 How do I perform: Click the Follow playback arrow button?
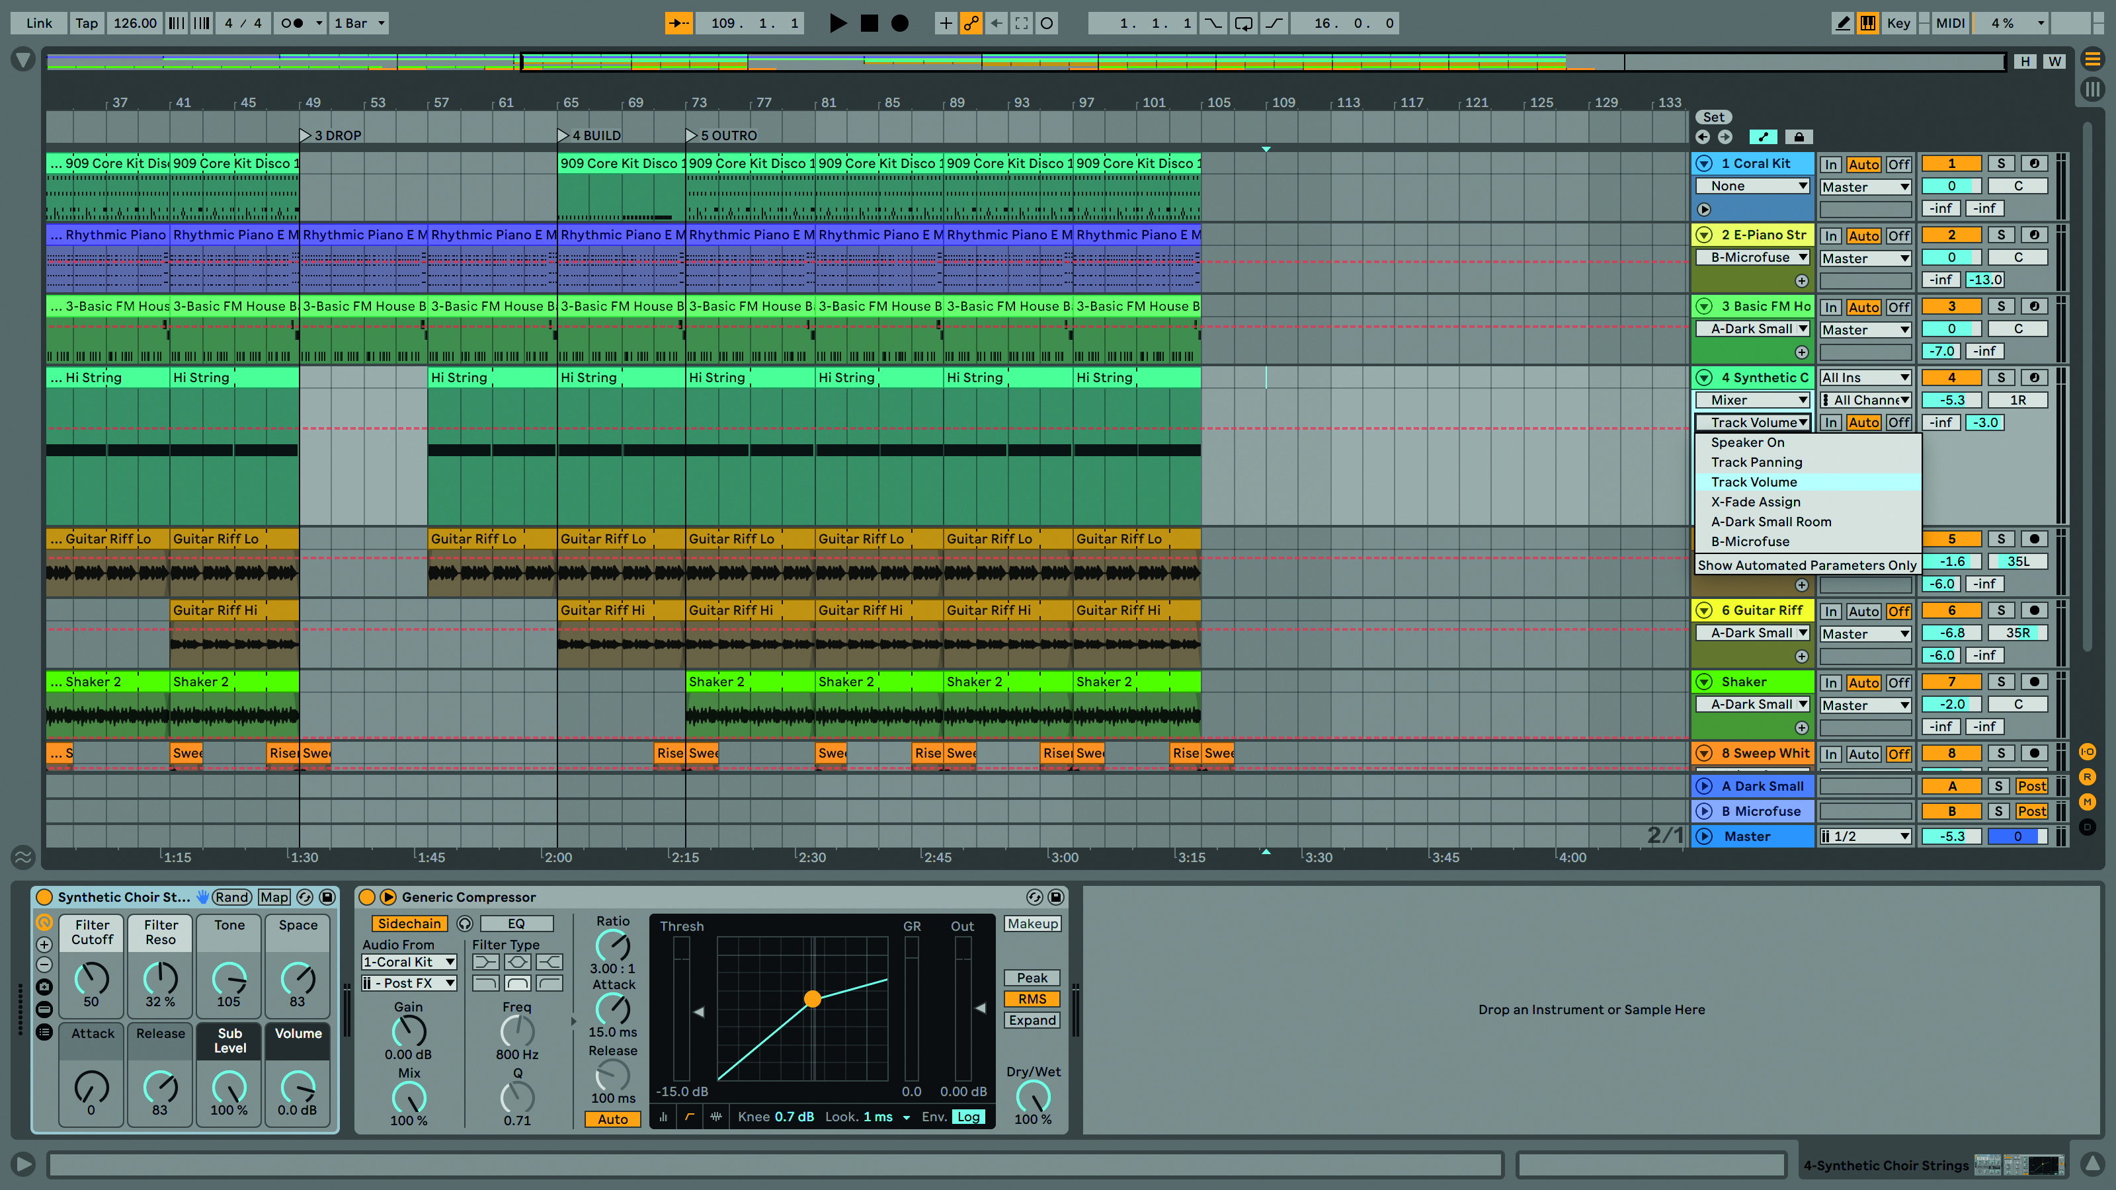(x=678, y=23)
